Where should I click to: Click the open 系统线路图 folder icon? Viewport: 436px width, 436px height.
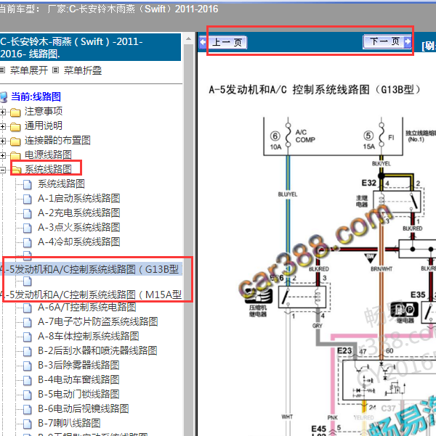17,169
